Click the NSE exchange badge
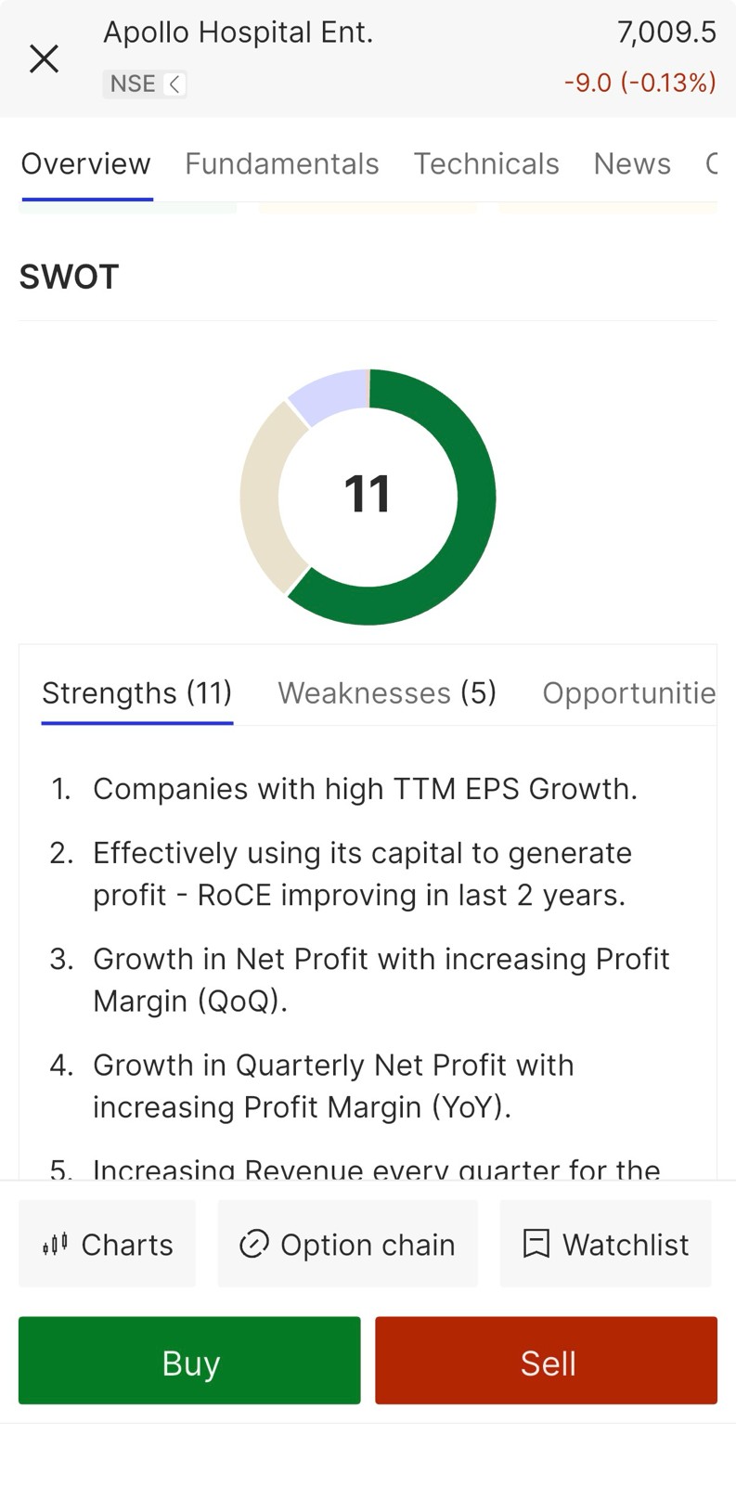This screenshot has width=736, height=1486. 133,84
